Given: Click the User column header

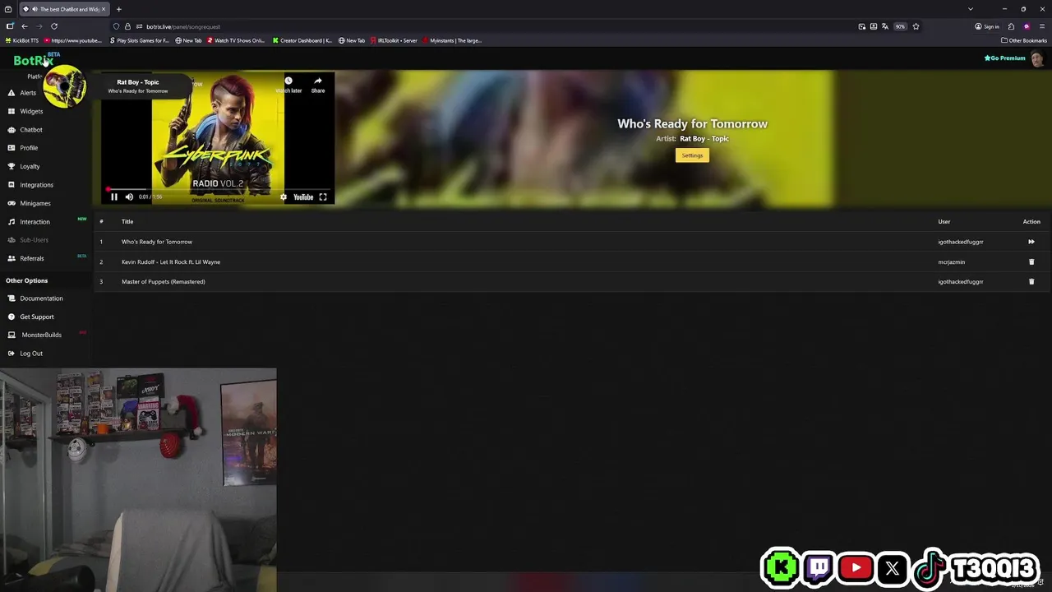Looking at the screenshot, I should [x=944, y=221].
